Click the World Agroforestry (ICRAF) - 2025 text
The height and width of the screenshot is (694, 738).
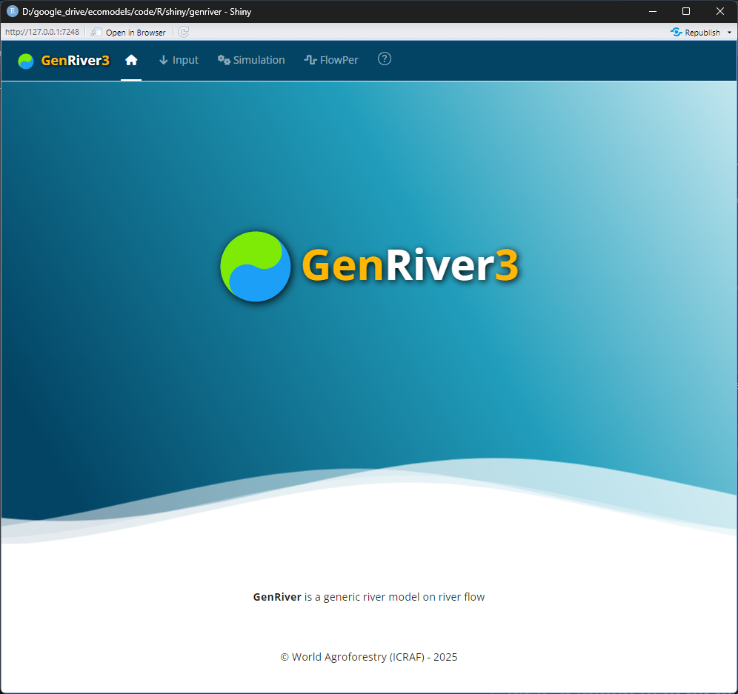click(x=369, y=657)
